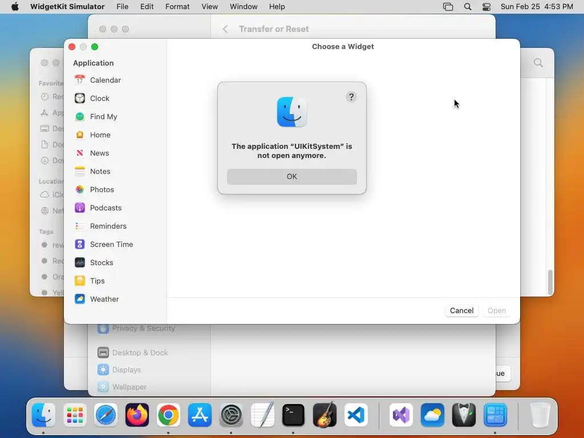Open Launchpad in the Dock
Viewport: 584px width, 438px height.
pyautogui.click(x=75, y=415)
